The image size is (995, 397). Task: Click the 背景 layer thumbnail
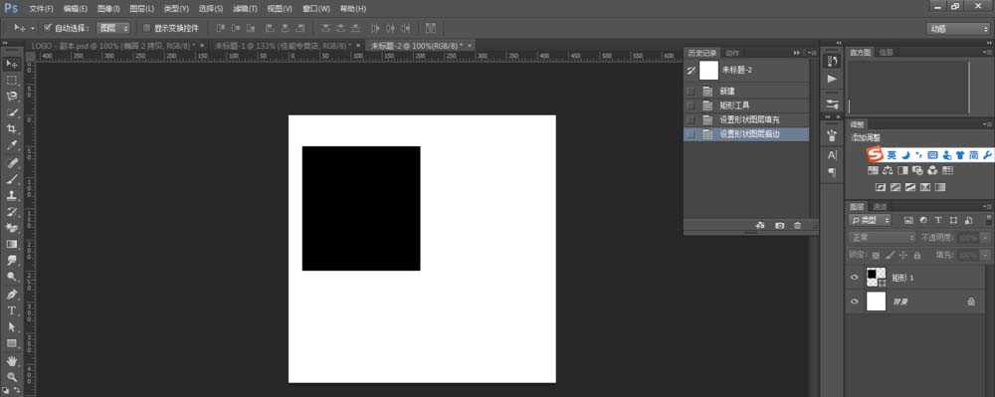coord(876,301)
